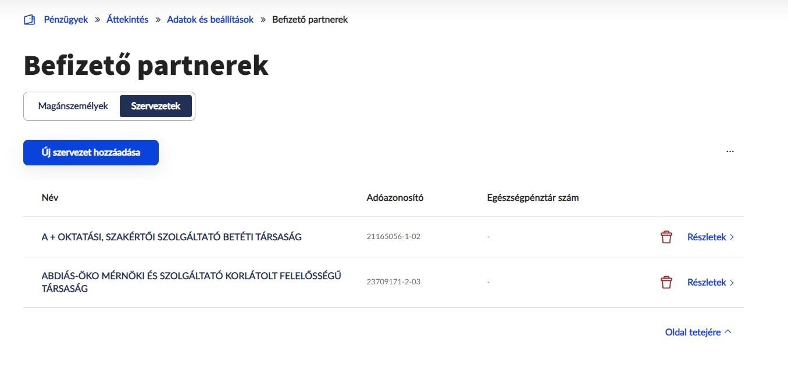Delete the A + OKTATÁSI partner
The image size is (788, 383).
(x=666, y=236)
